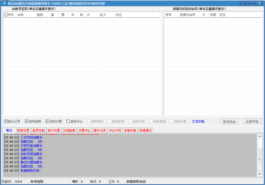265x185 pixels.
Task: Open the 换IP设置 tab
Action: tap(54, 130)
